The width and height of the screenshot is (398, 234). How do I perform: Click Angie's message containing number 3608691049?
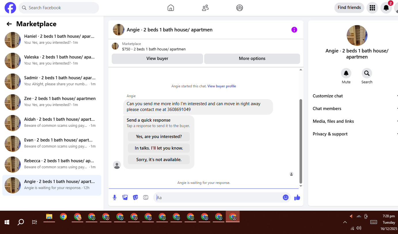pyautogui.click(x=198, y=107)
